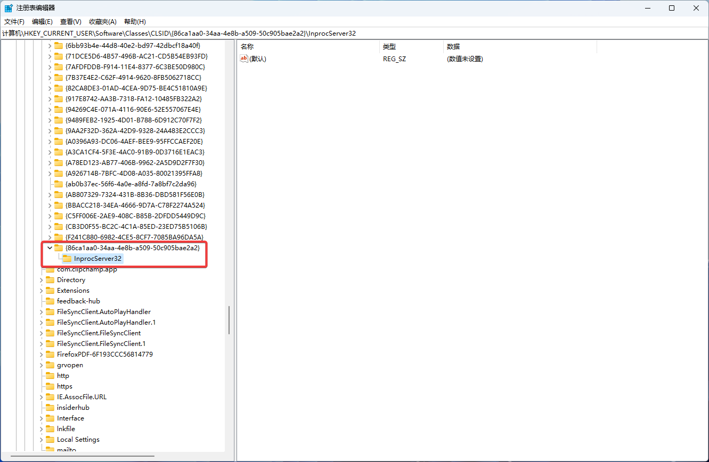Expand the Directory key
Image resolution: width=709 pixels, height=462 pixels.
tap(42, 280)
